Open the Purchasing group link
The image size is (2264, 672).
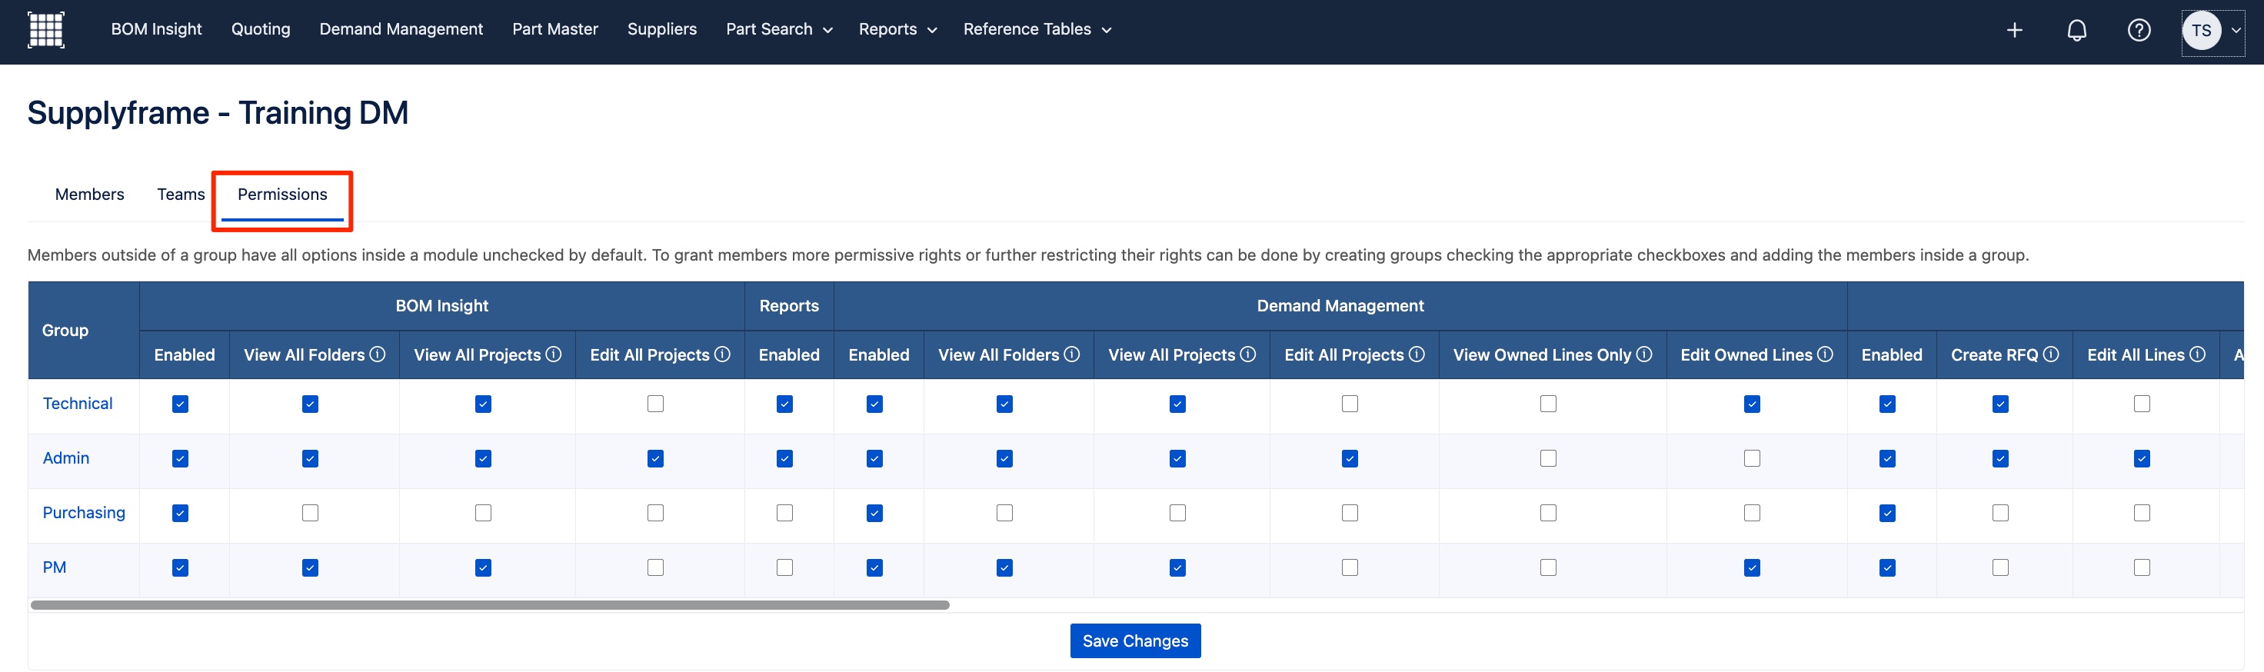pos(84,512)
